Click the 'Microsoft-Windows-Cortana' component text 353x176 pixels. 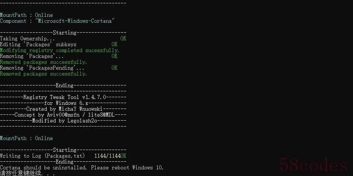(75, 21)
